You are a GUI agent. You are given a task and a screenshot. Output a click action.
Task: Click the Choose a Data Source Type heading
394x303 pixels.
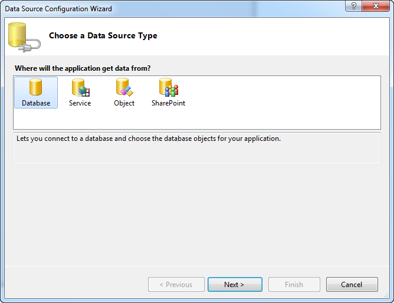(103, 35)
